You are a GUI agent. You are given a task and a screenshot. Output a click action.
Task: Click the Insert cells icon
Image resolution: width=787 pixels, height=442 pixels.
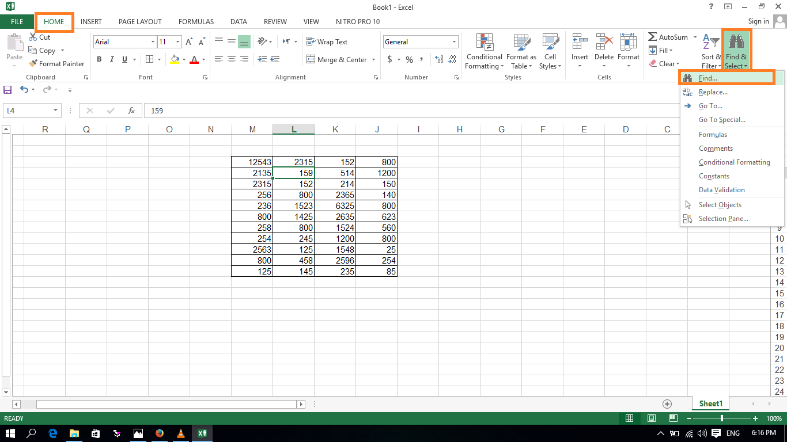(x=580, y=43)
